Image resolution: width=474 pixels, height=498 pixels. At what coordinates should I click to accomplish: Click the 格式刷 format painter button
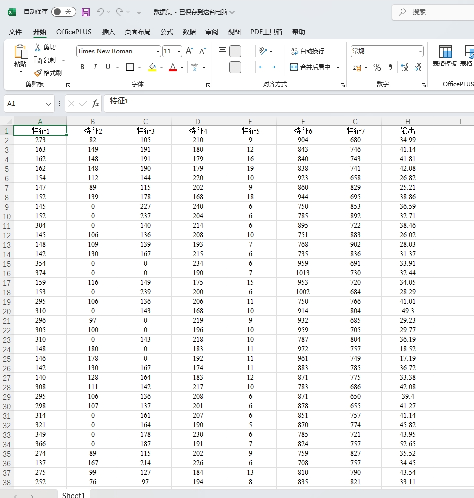pos(48,73)
